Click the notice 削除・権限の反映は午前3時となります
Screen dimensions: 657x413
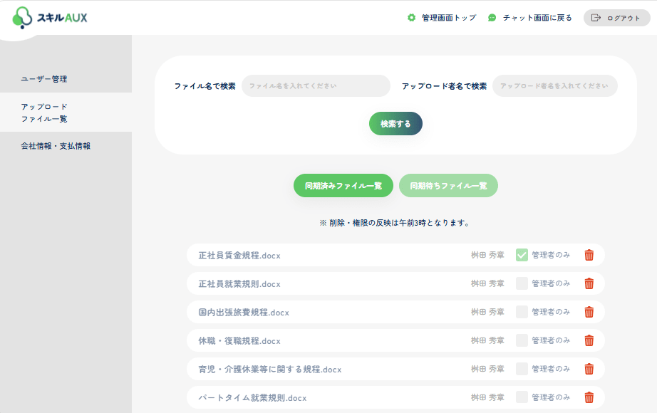tap(395, 223)
